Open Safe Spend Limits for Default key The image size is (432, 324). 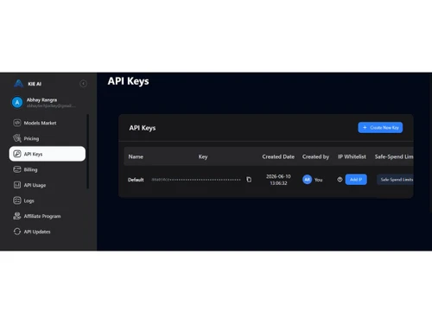(395, 180)
